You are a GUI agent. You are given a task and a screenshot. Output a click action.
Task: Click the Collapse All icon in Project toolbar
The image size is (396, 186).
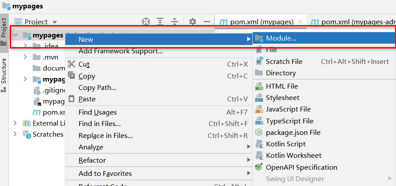coord(175,22)
